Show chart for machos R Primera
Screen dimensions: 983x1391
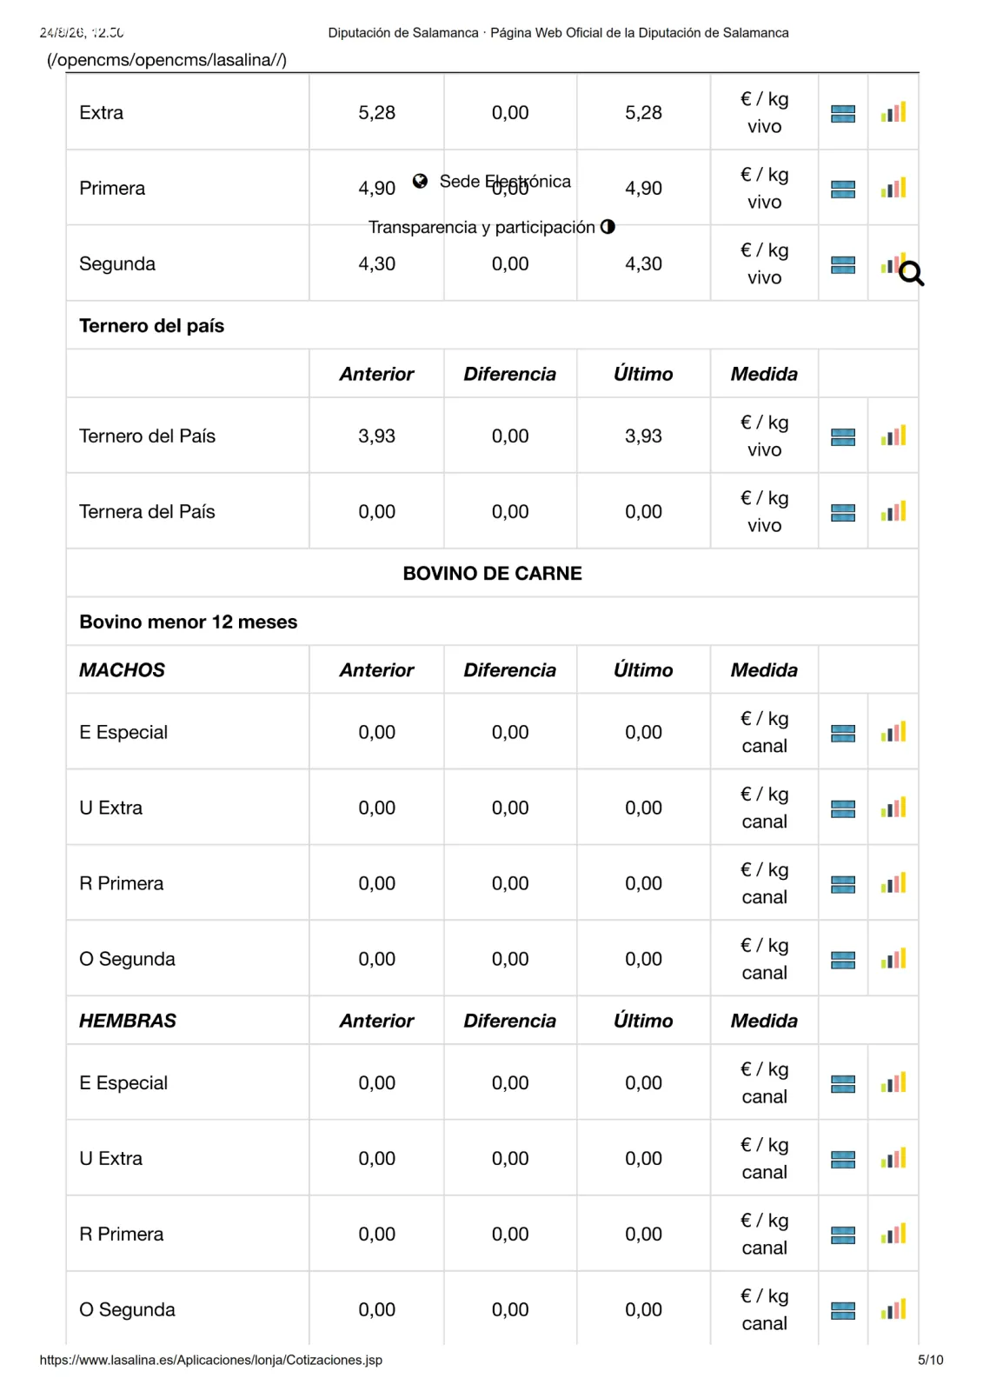pos(893,883)
